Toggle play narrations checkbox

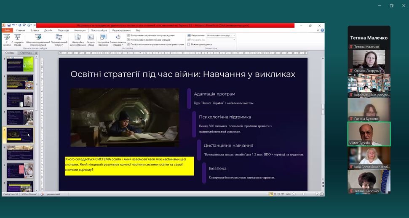(x=128, y=35)
